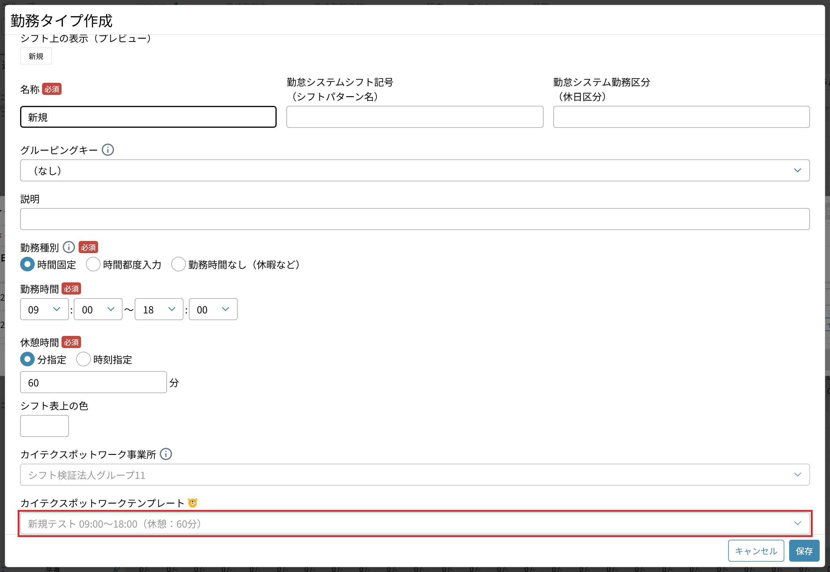Open the カイテクスポットワーク事業所 dropdown
Screen dimensions: 830x572
click(x=415, y=475)
